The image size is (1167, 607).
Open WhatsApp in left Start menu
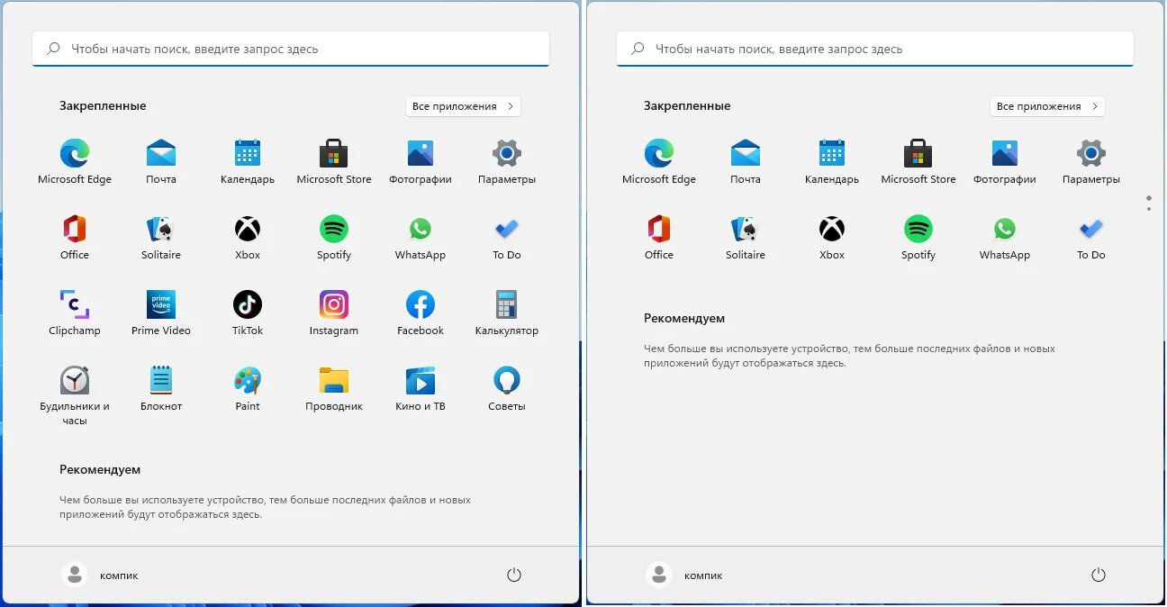pos(421,238)
